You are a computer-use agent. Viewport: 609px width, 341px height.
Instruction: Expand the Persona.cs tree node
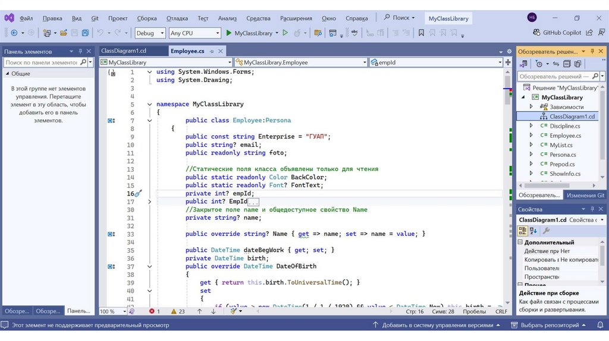pyautogui.click(x=532, y=154)
